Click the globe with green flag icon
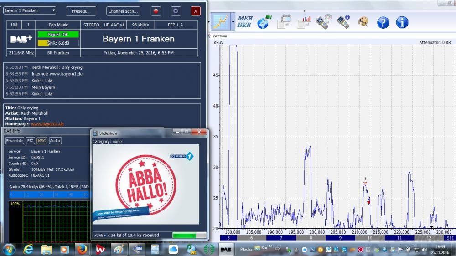Viewport: 456px width, 256px height. (264, 22)
